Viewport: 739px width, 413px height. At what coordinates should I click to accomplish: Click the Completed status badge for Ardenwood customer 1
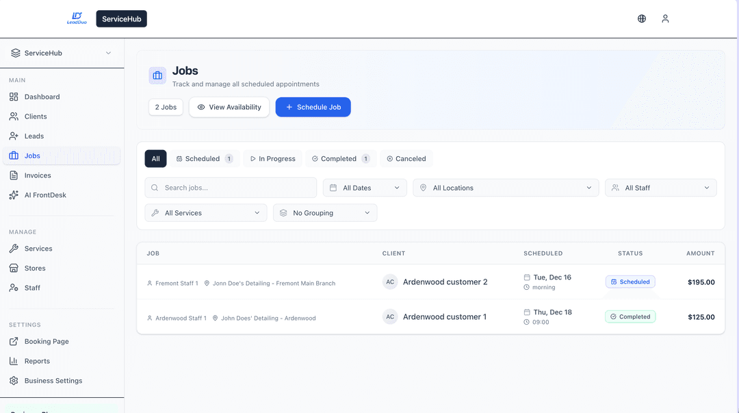(630, 316)
